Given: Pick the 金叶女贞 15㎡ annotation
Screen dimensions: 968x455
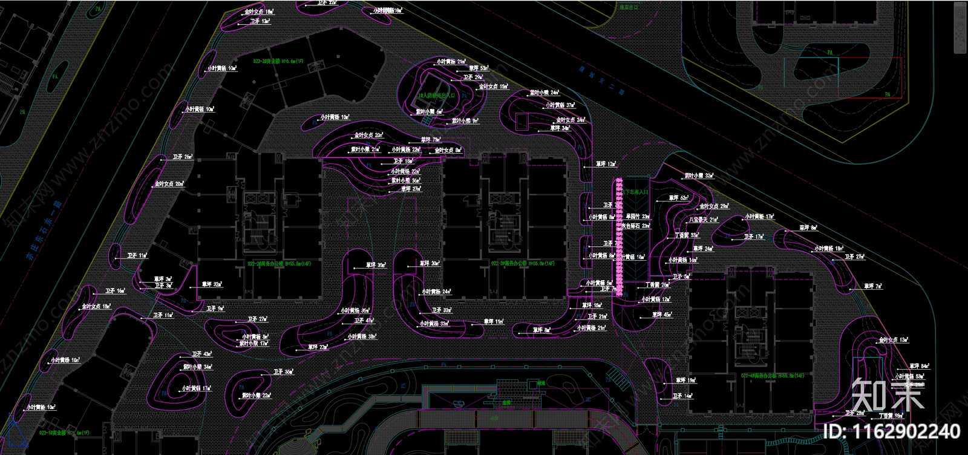Looking at the screenshot, I should click(x=494, y=87).
